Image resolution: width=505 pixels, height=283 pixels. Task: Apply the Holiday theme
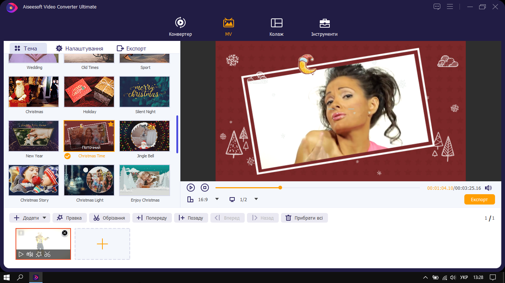point(89,92)
